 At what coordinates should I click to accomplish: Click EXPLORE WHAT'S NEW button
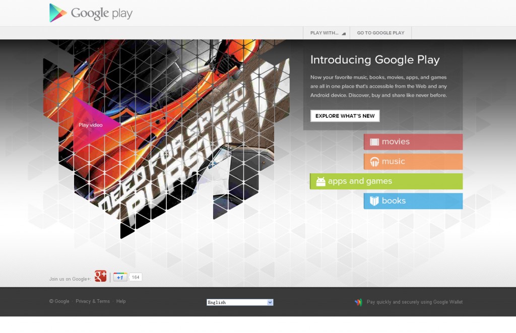click(345, 116)
